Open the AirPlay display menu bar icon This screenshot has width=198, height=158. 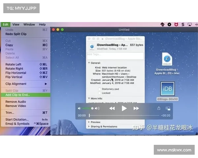click(x=189, y=24)
